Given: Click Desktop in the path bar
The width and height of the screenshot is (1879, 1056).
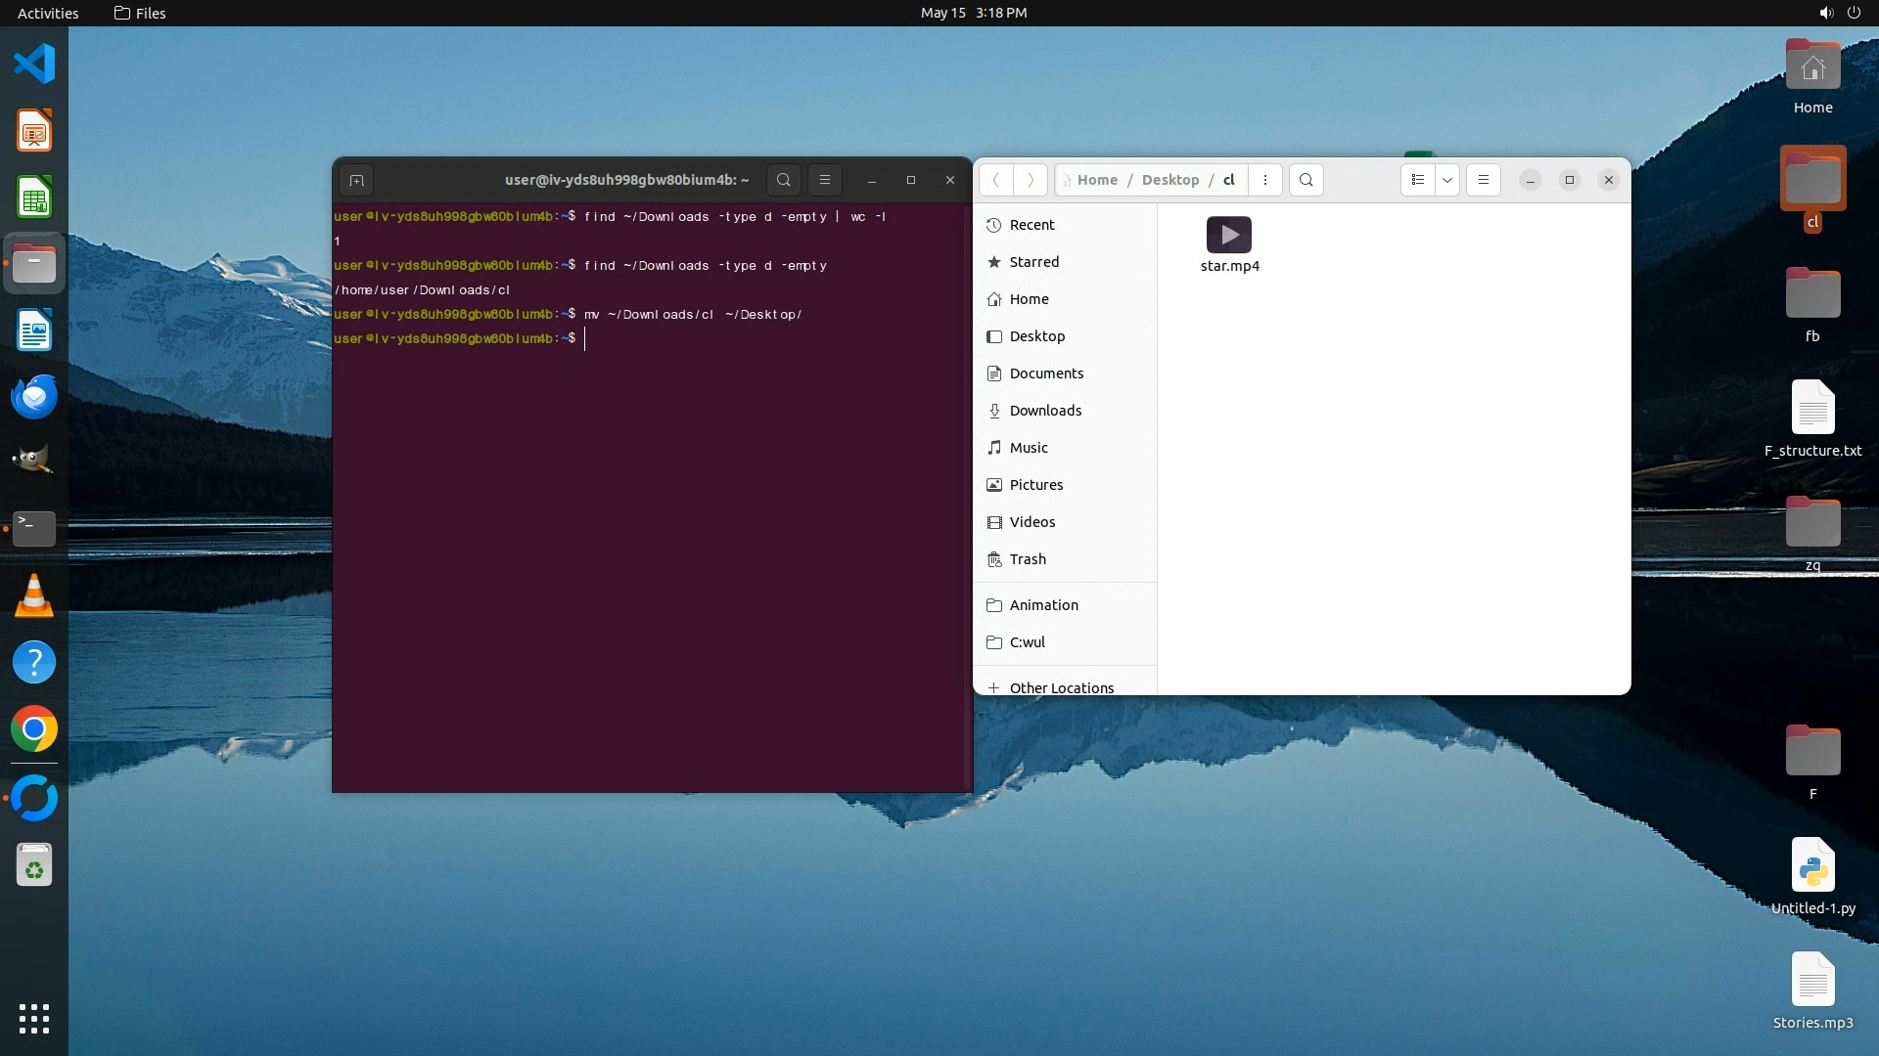Looking at the screenshot, I should tap(1169, 180).
